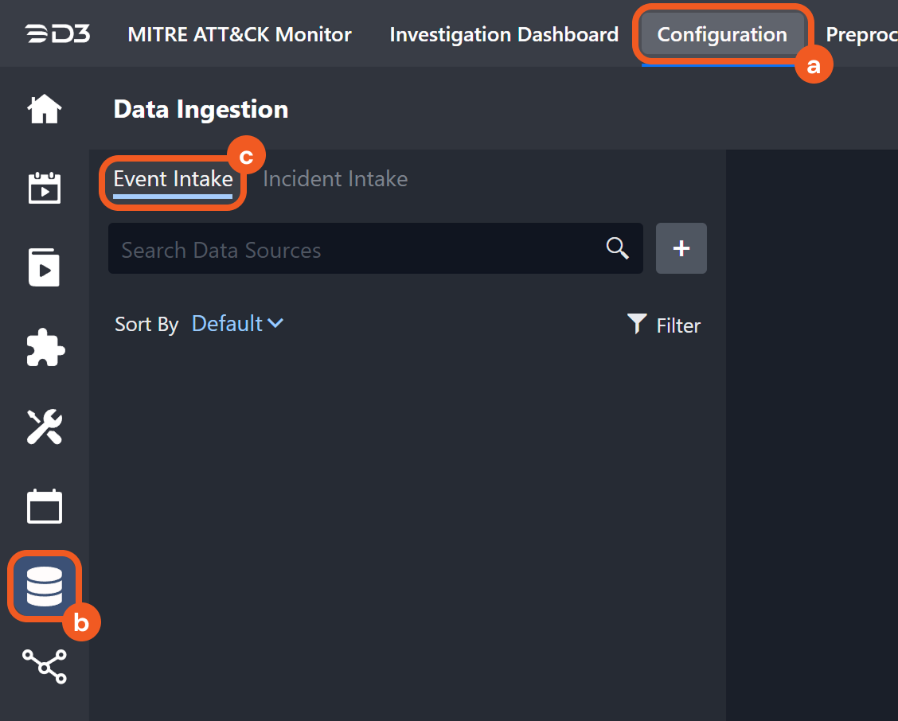Image resolution: width=898 pixels, height=721 pixels.
Task: Open the connected nodes sidebar icon
Action: point(45,666)
